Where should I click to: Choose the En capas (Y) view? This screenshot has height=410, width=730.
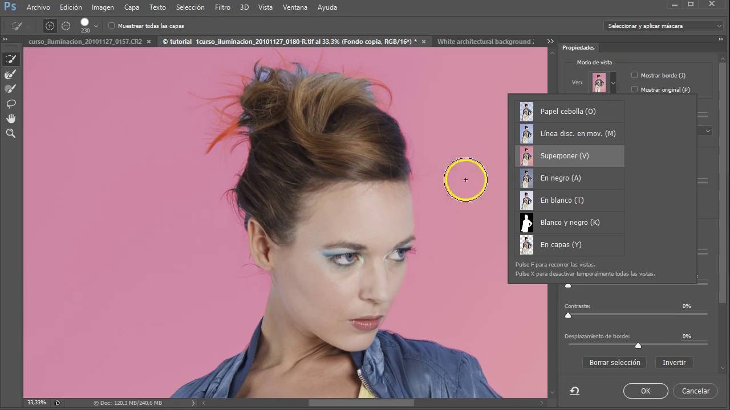tap(570, 245)
